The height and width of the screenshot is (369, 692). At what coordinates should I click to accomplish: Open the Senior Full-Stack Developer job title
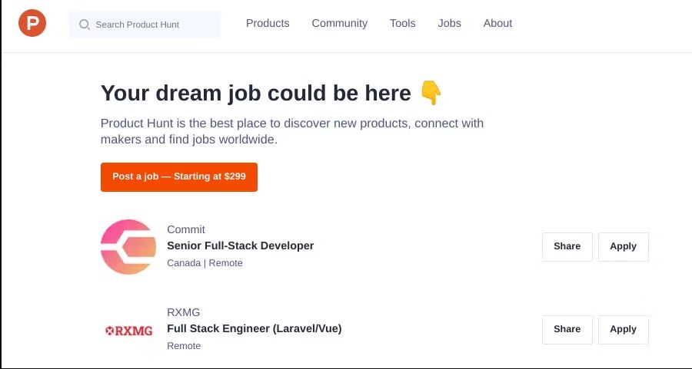240,245
